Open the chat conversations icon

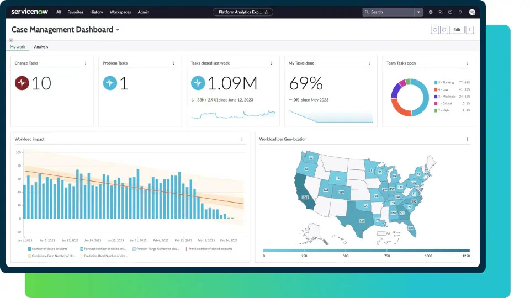tap(440, 12)
